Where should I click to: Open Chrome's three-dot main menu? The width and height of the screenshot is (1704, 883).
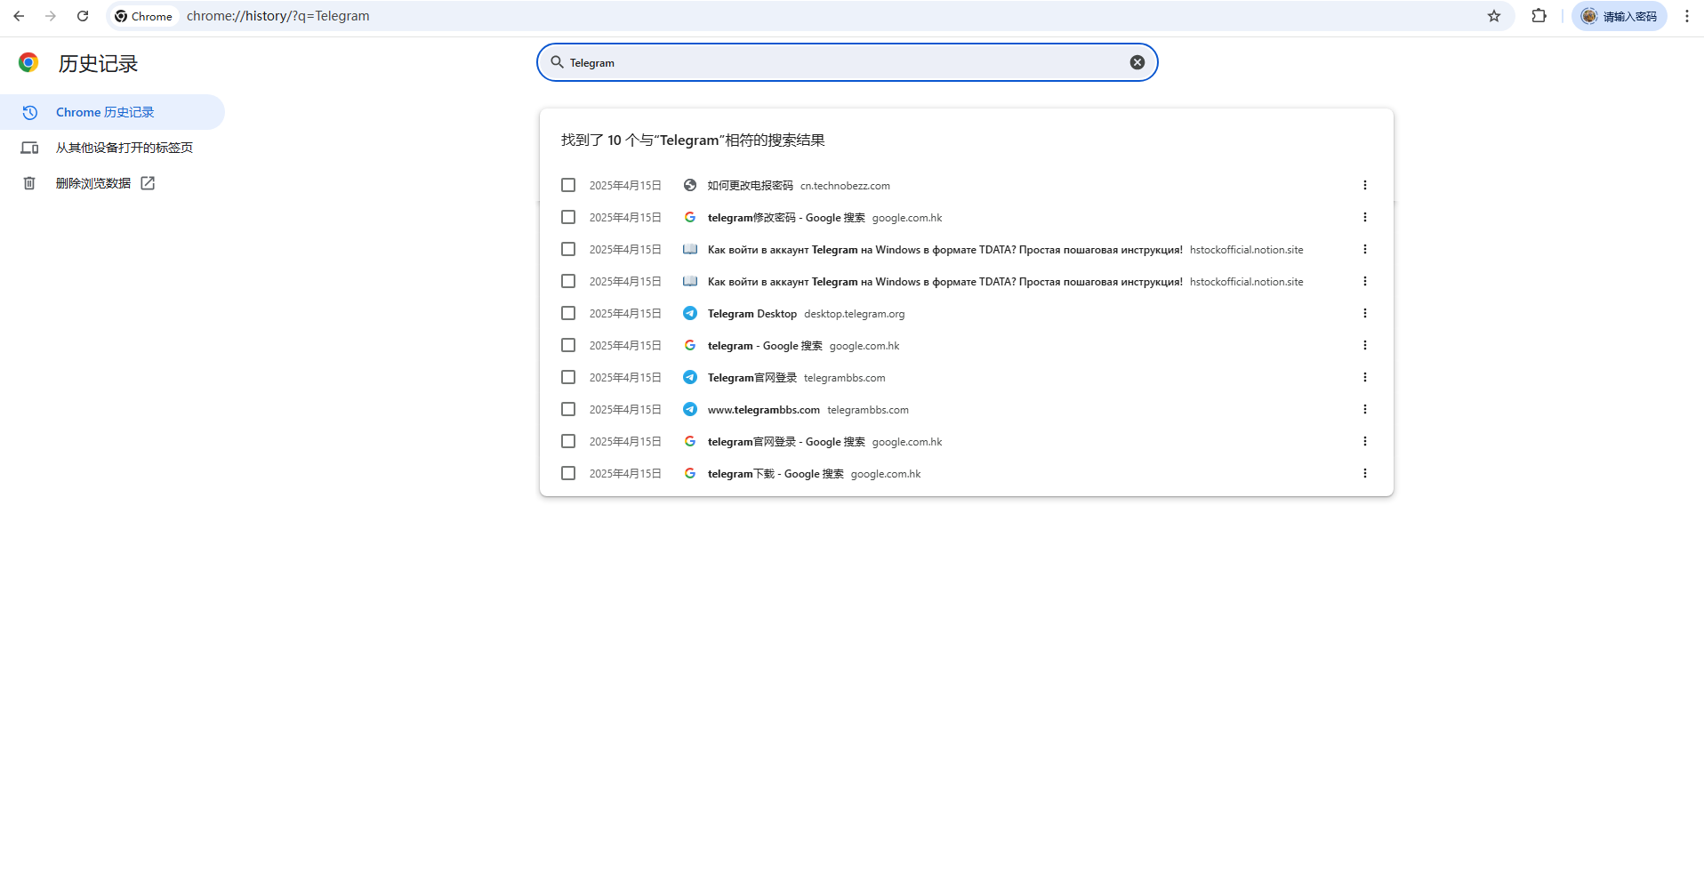pyautogui.click(x=1687, y=16)
